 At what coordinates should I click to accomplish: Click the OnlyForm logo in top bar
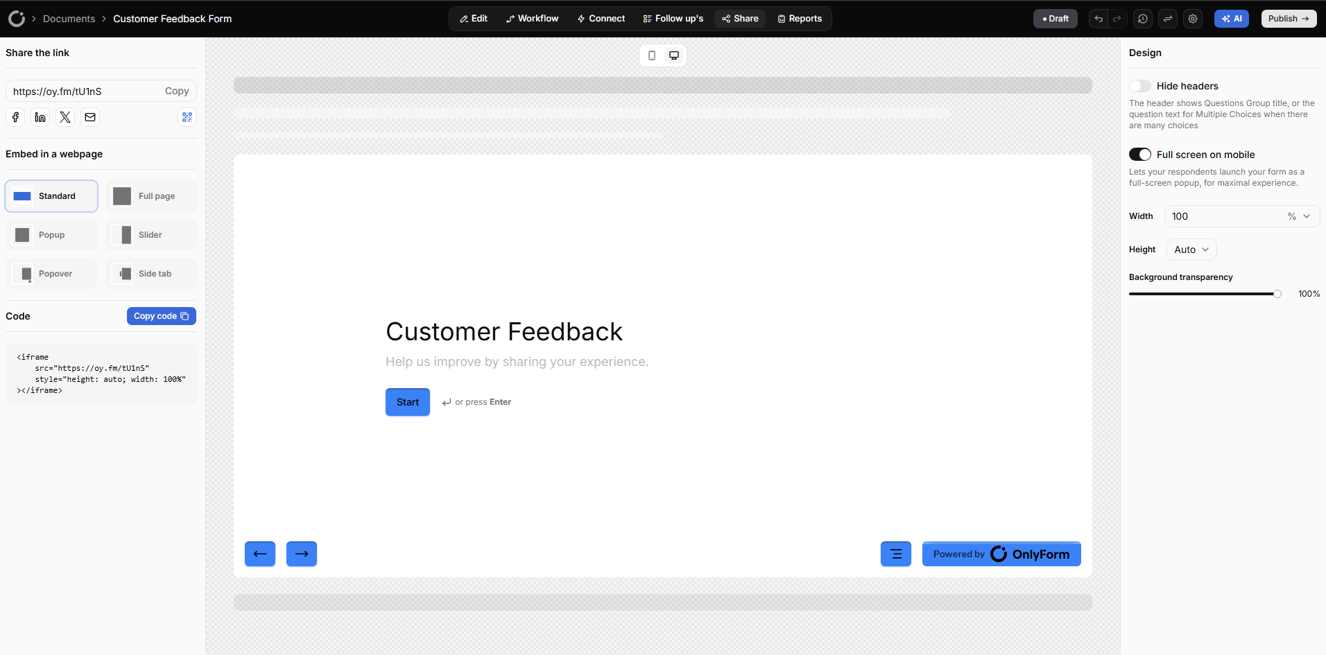(x=17, y=19)
